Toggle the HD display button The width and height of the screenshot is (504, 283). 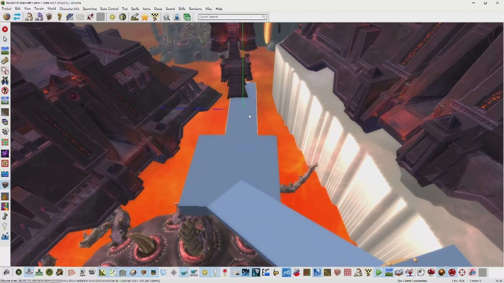pyautogui.click(x=286, y=273)
